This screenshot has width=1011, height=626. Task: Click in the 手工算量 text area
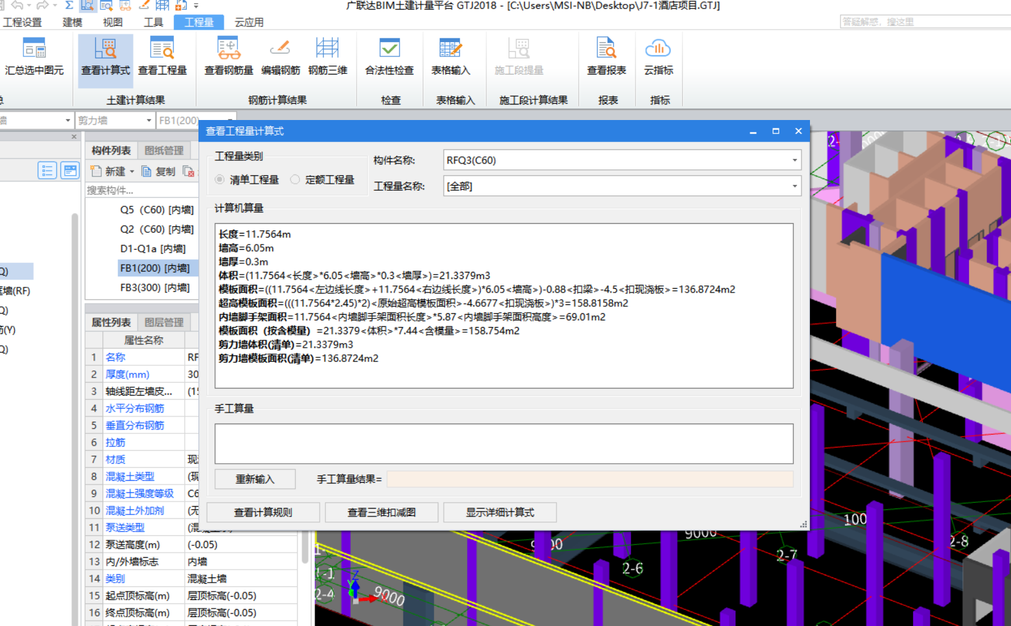[504, 444]
